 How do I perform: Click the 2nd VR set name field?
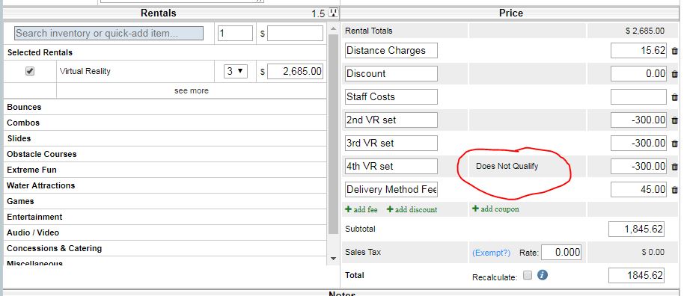click(391, 120)
